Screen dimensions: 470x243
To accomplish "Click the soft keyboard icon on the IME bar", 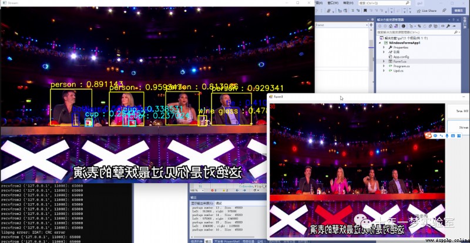I will [453, 136].
